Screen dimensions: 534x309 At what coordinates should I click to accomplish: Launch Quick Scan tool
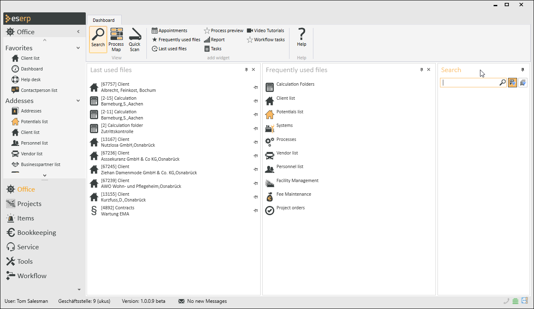pos(134,39)
